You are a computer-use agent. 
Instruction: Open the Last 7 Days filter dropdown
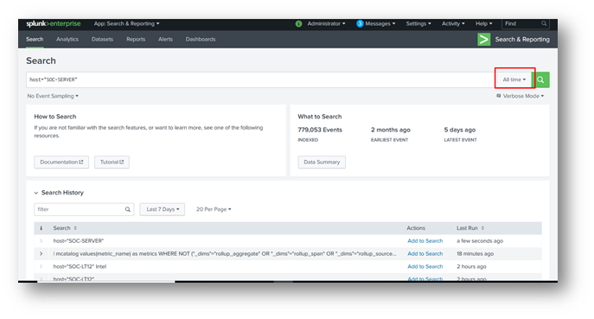tap(163, 209)
